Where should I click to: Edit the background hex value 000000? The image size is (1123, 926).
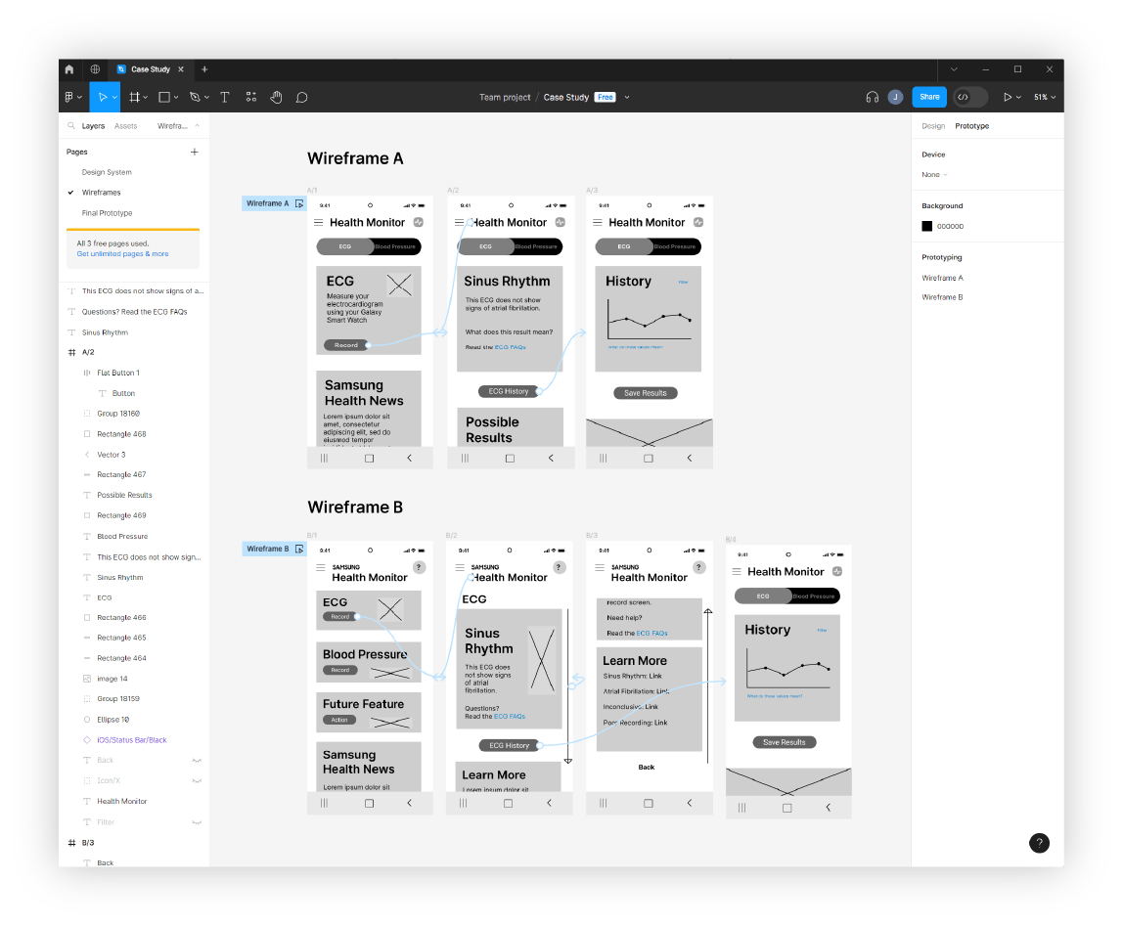[x=951, y=226]
